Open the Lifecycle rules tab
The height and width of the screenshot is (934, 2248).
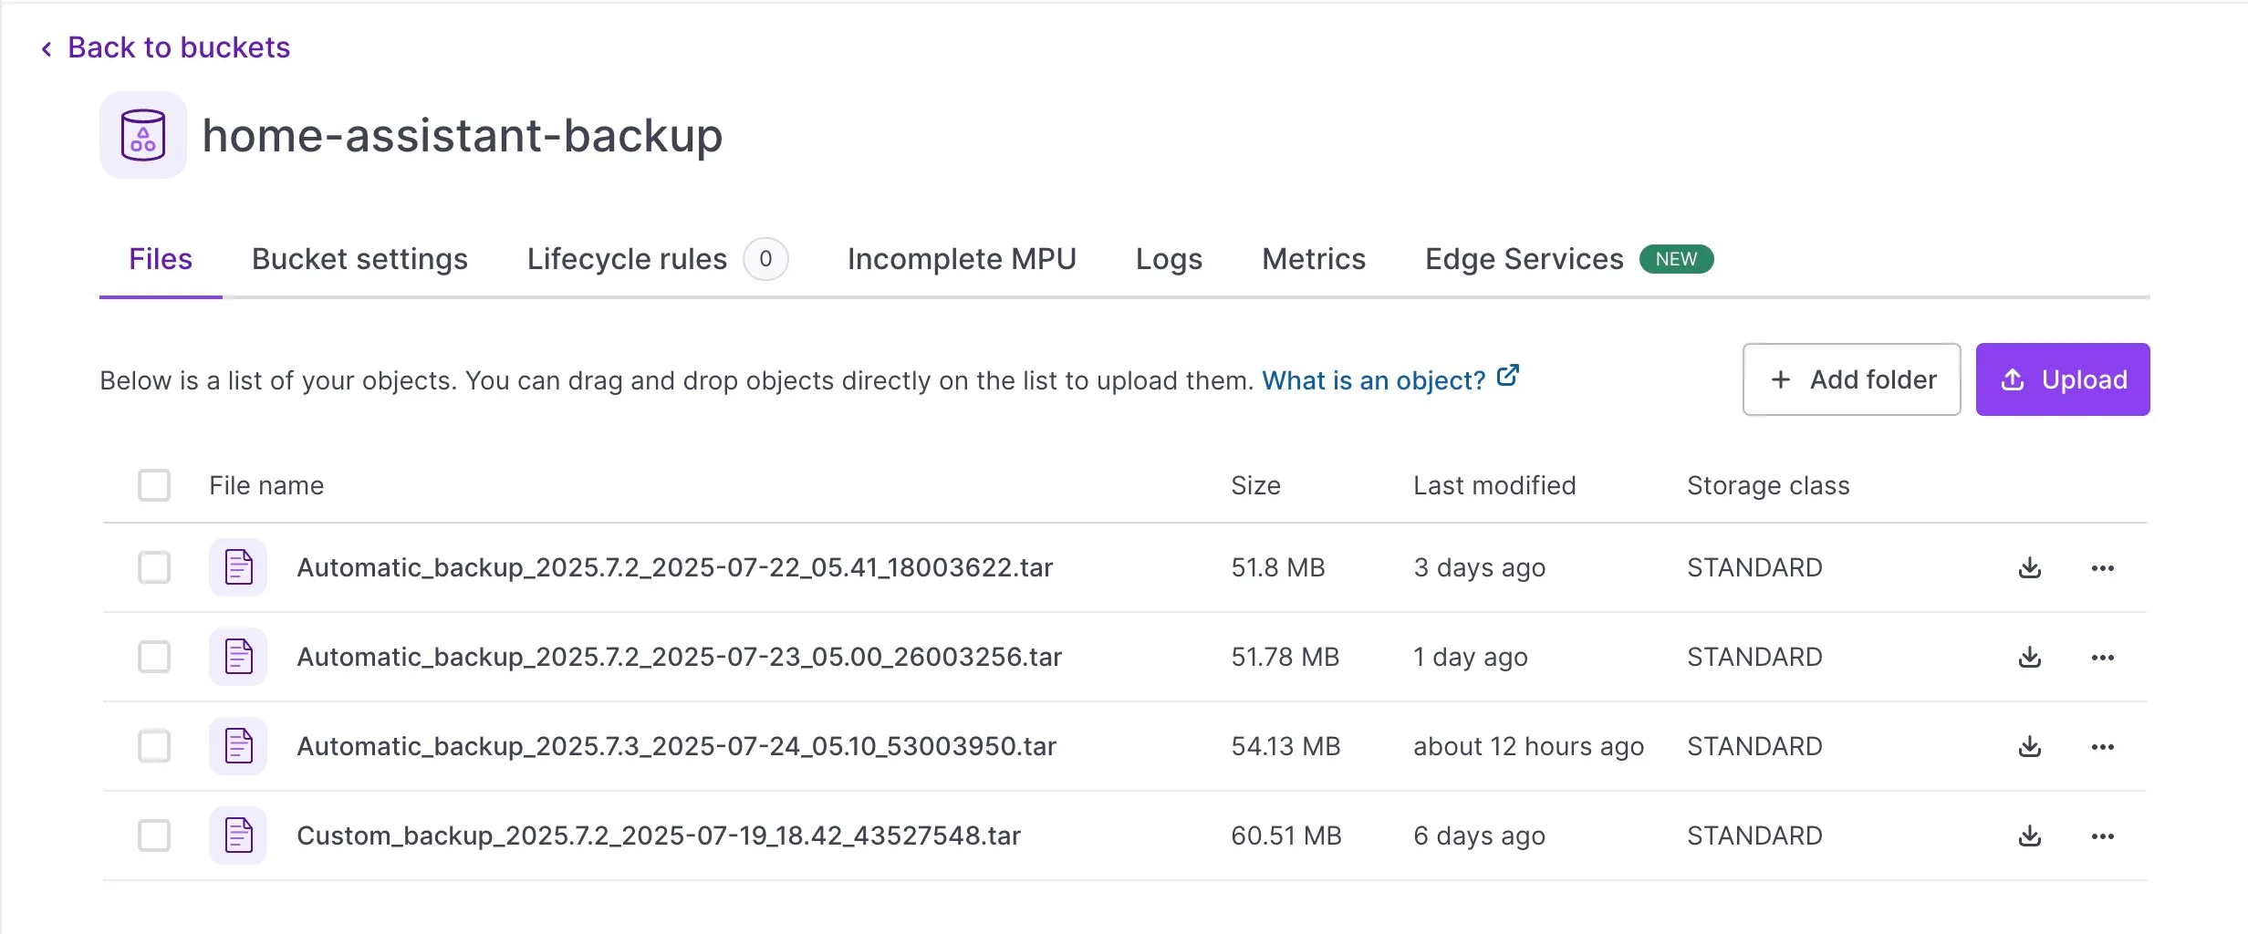point(627,259)
